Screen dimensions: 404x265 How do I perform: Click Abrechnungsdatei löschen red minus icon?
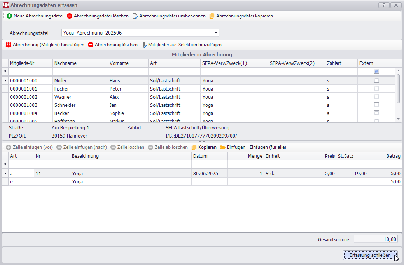point(70,16)
